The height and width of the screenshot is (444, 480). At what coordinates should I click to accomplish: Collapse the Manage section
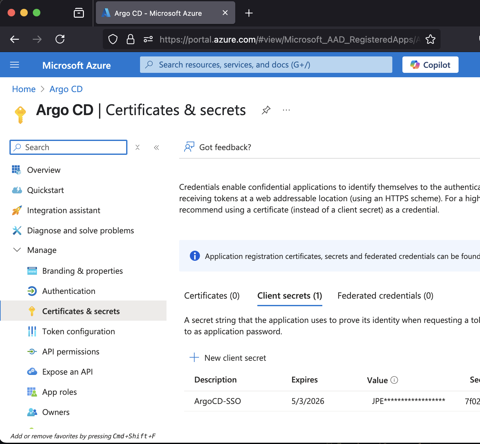(17, 250)
